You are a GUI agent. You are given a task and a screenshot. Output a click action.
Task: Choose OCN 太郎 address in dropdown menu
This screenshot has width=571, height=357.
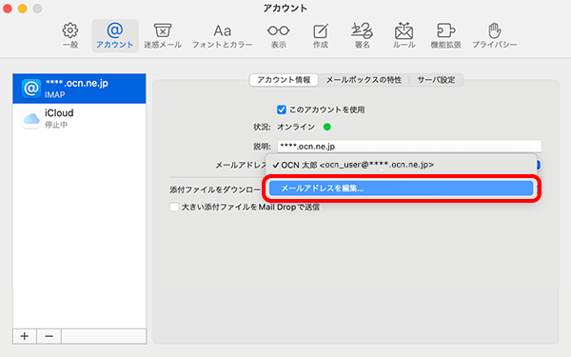tap(401, 165)
